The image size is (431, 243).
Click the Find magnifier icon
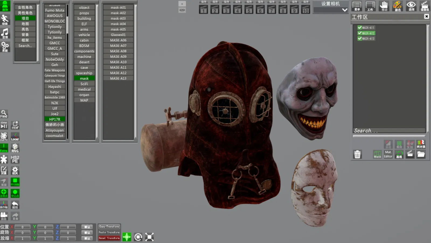tap(4, 114)
